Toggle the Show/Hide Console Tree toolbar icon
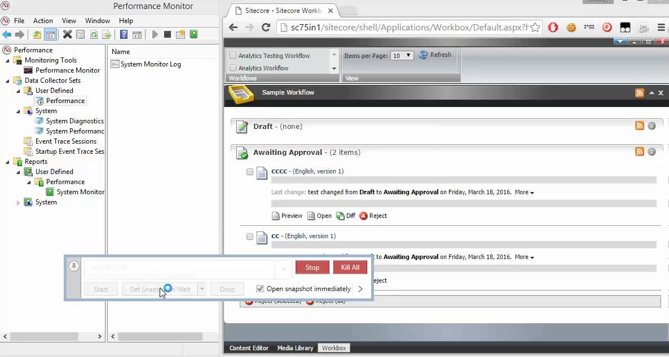 (x=50, y=34)
